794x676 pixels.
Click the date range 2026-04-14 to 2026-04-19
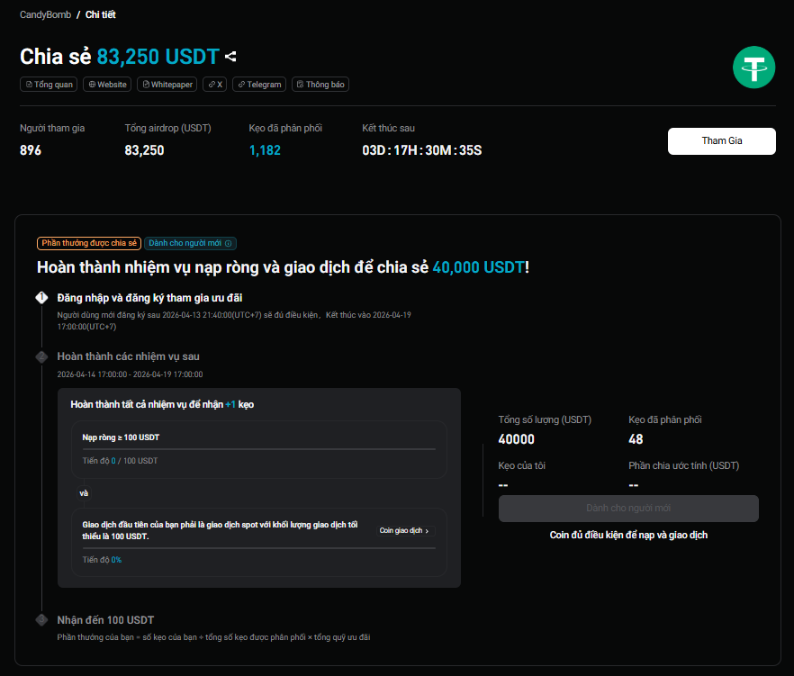(x=130, y=374)
